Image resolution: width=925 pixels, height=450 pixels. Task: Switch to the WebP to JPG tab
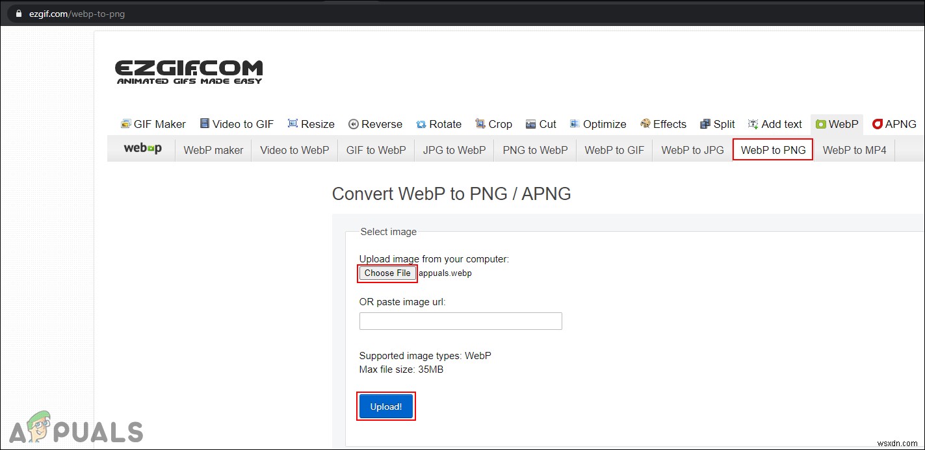click(x=692, y=149)
